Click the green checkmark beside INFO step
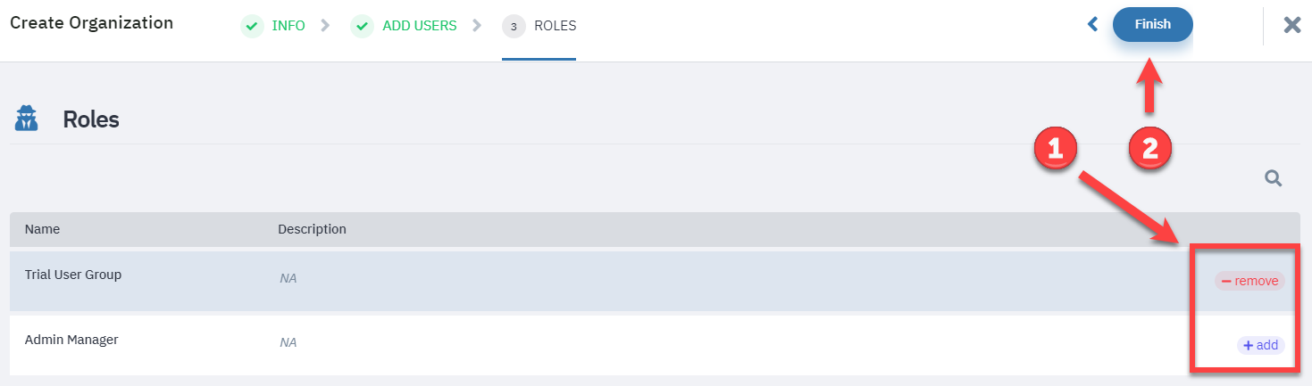 [252, 26]
